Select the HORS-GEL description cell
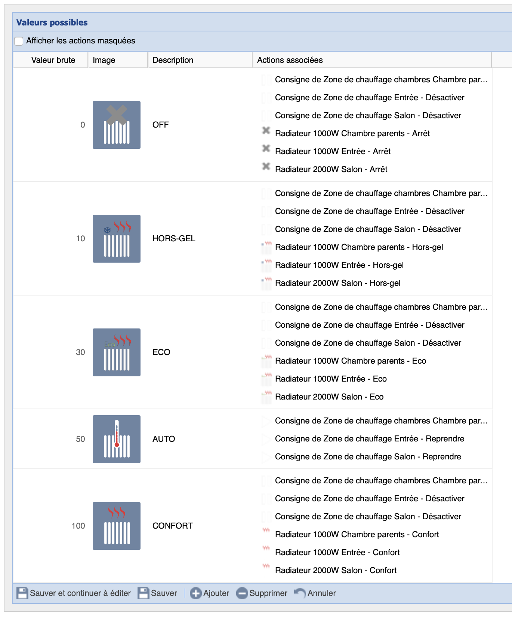The image size is (512, 624). [200, 239]
